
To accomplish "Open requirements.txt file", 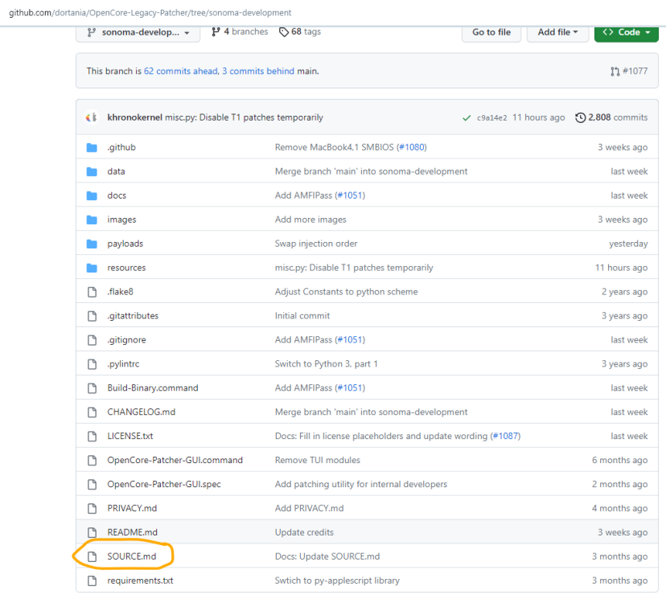I will pos(140,580).
